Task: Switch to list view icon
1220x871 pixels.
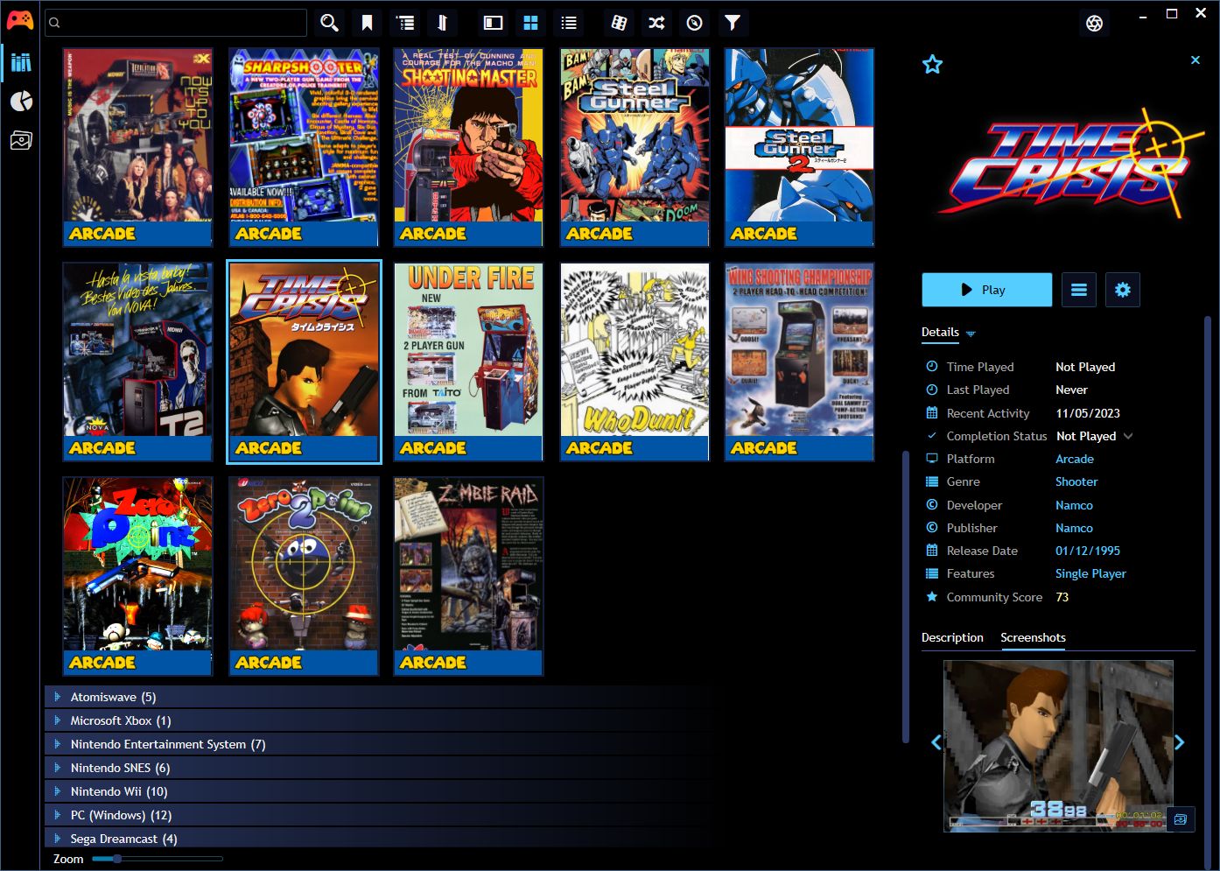Action: [569, 23]
